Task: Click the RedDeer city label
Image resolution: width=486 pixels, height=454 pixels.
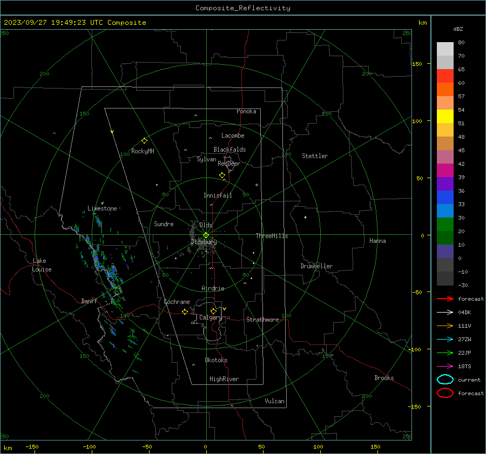Action: (229, 164)
